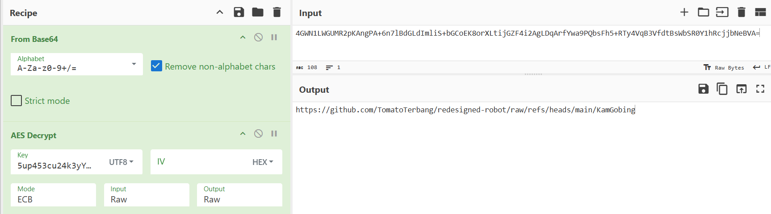Screen dimensions: 771x214
Task: Add a new input tab
Action: tap(684, 12)
